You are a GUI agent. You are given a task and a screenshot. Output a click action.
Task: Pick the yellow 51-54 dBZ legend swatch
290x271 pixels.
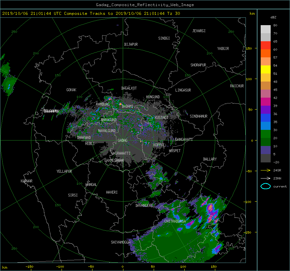coord(266,70)
